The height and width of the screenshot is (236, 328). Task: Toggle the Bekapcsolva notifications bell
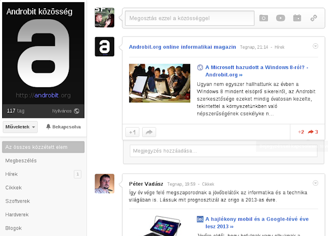click(x=63, y=127)
